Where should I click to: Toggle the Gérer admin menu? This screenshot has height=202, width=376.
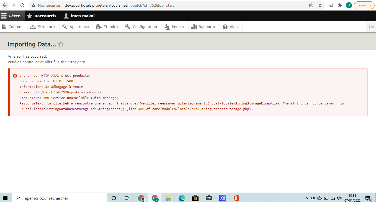[12, 16]
